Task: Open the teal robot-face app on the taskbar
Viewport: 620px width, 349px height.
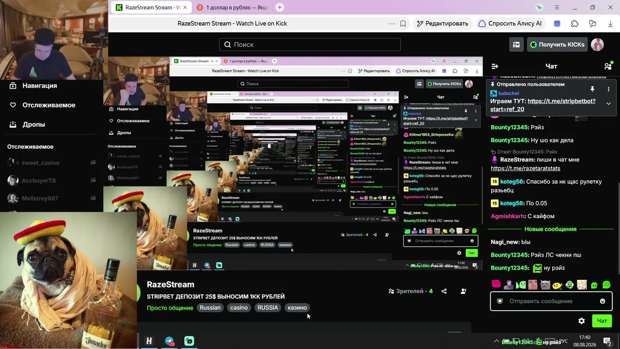Action: click(x=189, y=341)
